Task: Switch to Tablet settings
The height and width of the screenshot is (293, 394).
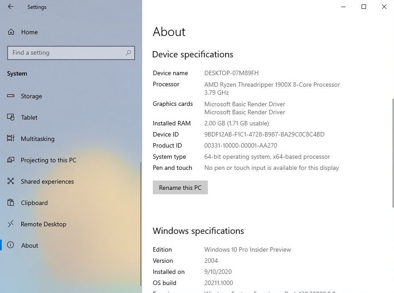Action: tap(29, 117)
